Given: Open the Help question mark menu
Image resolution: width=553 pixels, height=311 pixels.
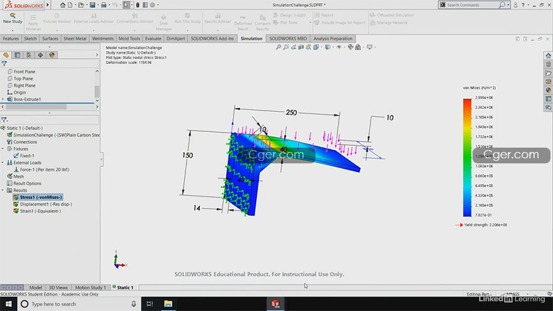Looking at the screenshot, I should tap(523, 5).
